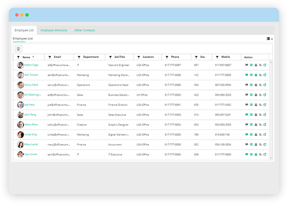
Task: Switch to the Employee List tab
Action: [x=24, y=30]
